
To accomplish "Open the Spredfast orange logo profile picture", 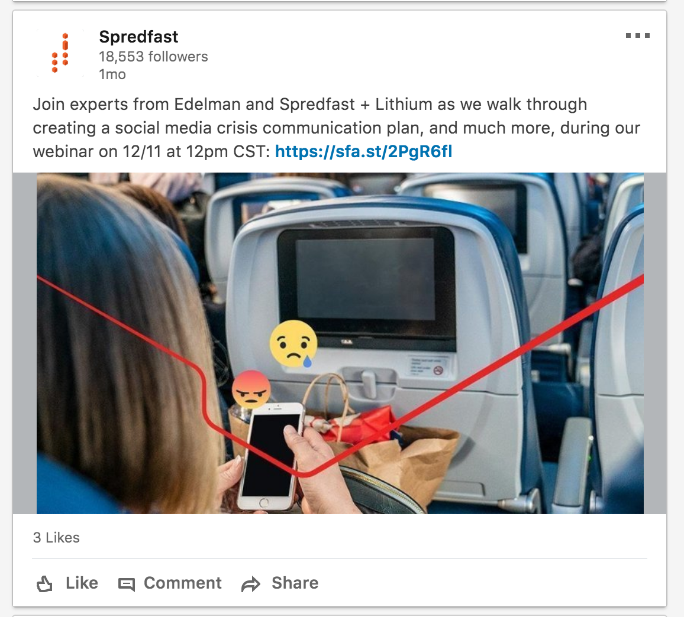I will (x=60, y=53).
